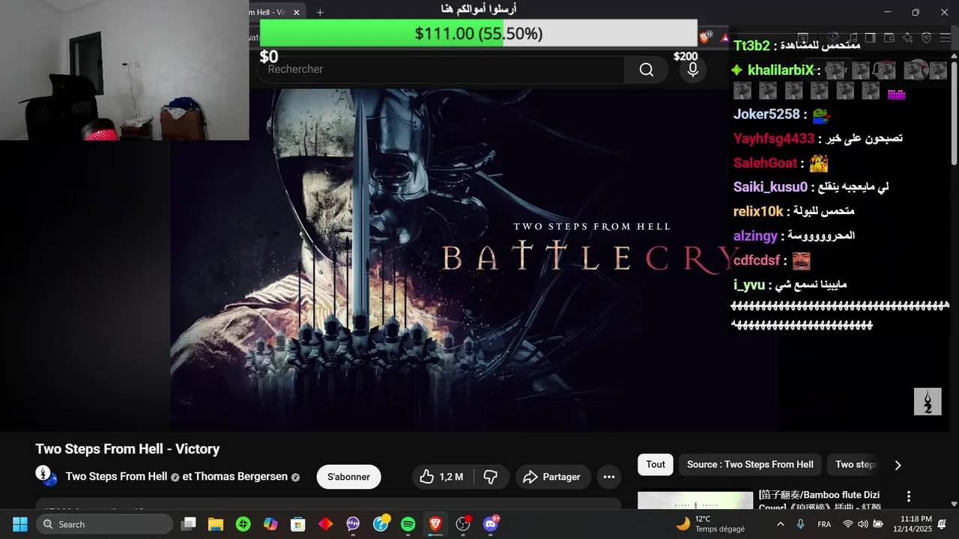
Task: Open Brave Rewards triangle icon
Action: click(x=724, y=37)
